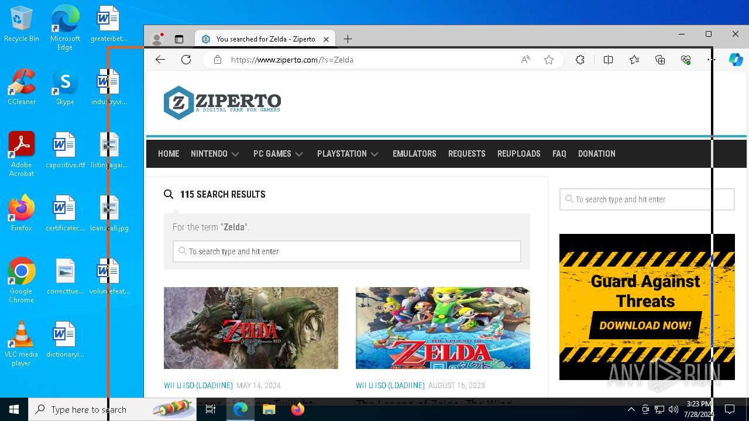This screenshot has width=749, height=421.
Task: Open Read aloud icon in address bar
Action: click(x=525, y=60)
